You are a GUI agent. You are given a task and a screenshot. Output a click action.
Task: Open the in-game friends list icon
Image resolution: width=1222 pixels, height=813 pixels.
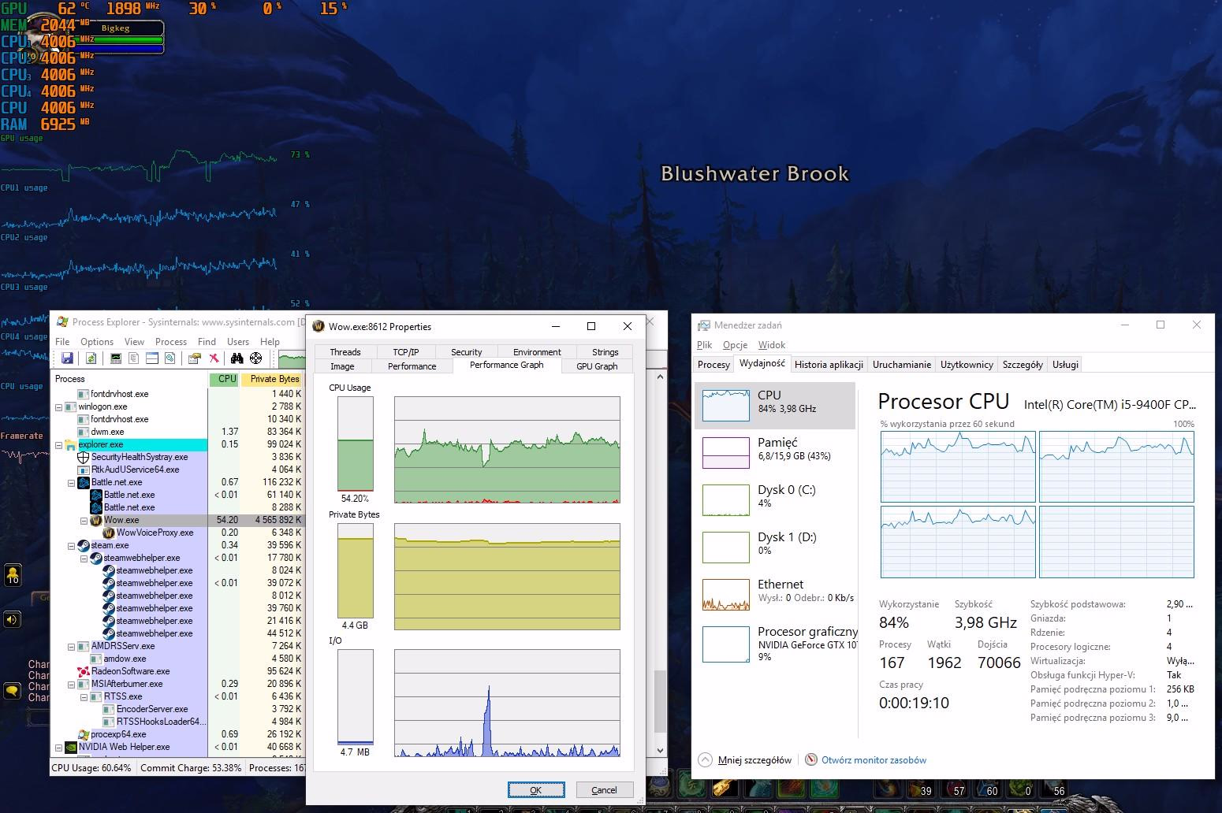coord(12,575)
